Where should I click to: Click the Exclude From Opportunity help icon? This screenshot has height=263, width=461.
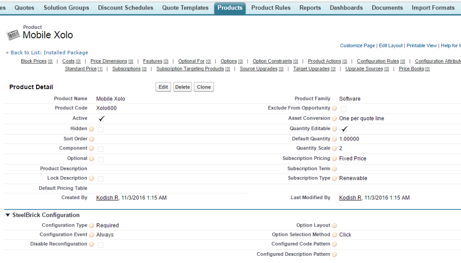(x=334, y=108)
